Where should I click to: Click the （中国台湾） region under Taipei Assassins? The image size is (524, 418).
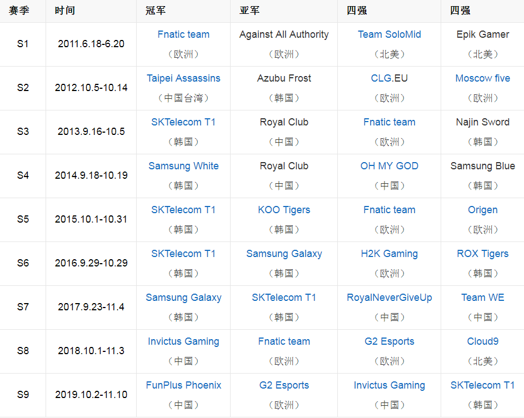183,98
